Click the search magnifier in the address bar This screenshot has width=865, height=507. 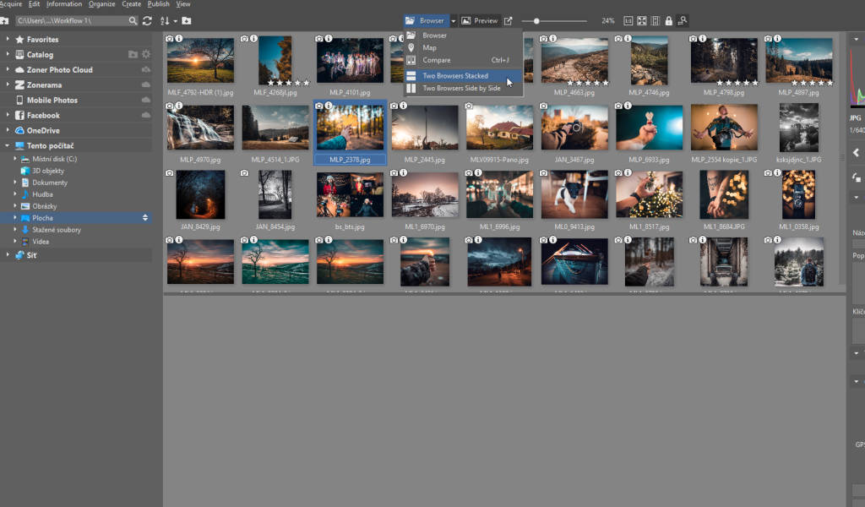(133, 20)
